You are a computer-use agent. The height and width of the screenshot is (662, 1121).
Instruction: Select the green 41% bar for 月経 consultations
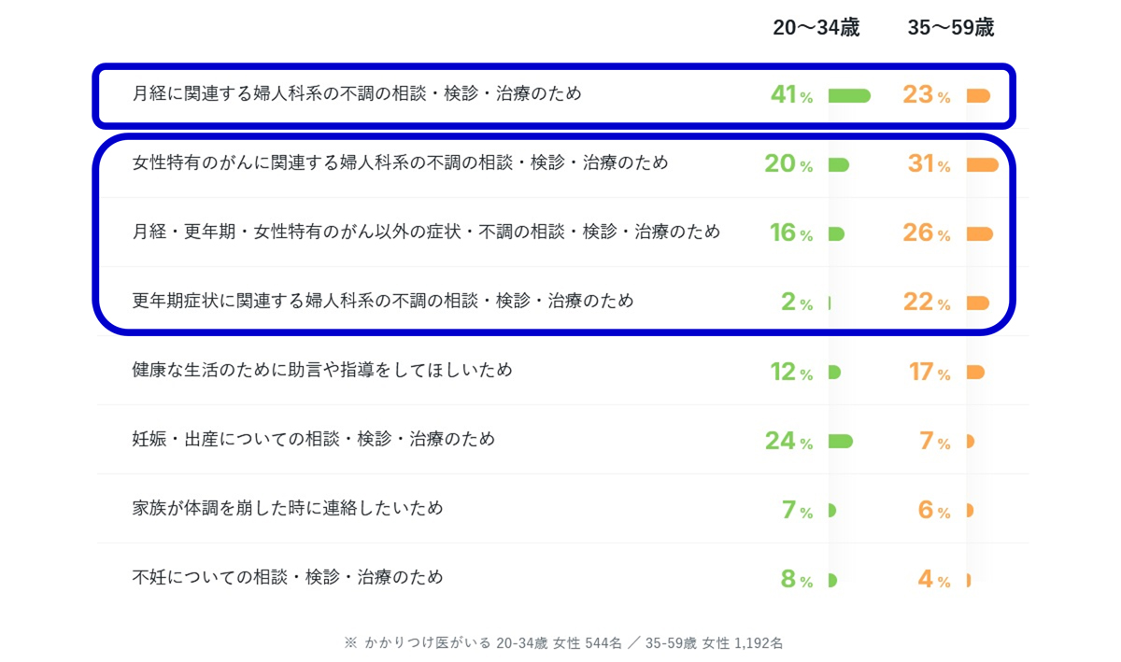[849, 95]
